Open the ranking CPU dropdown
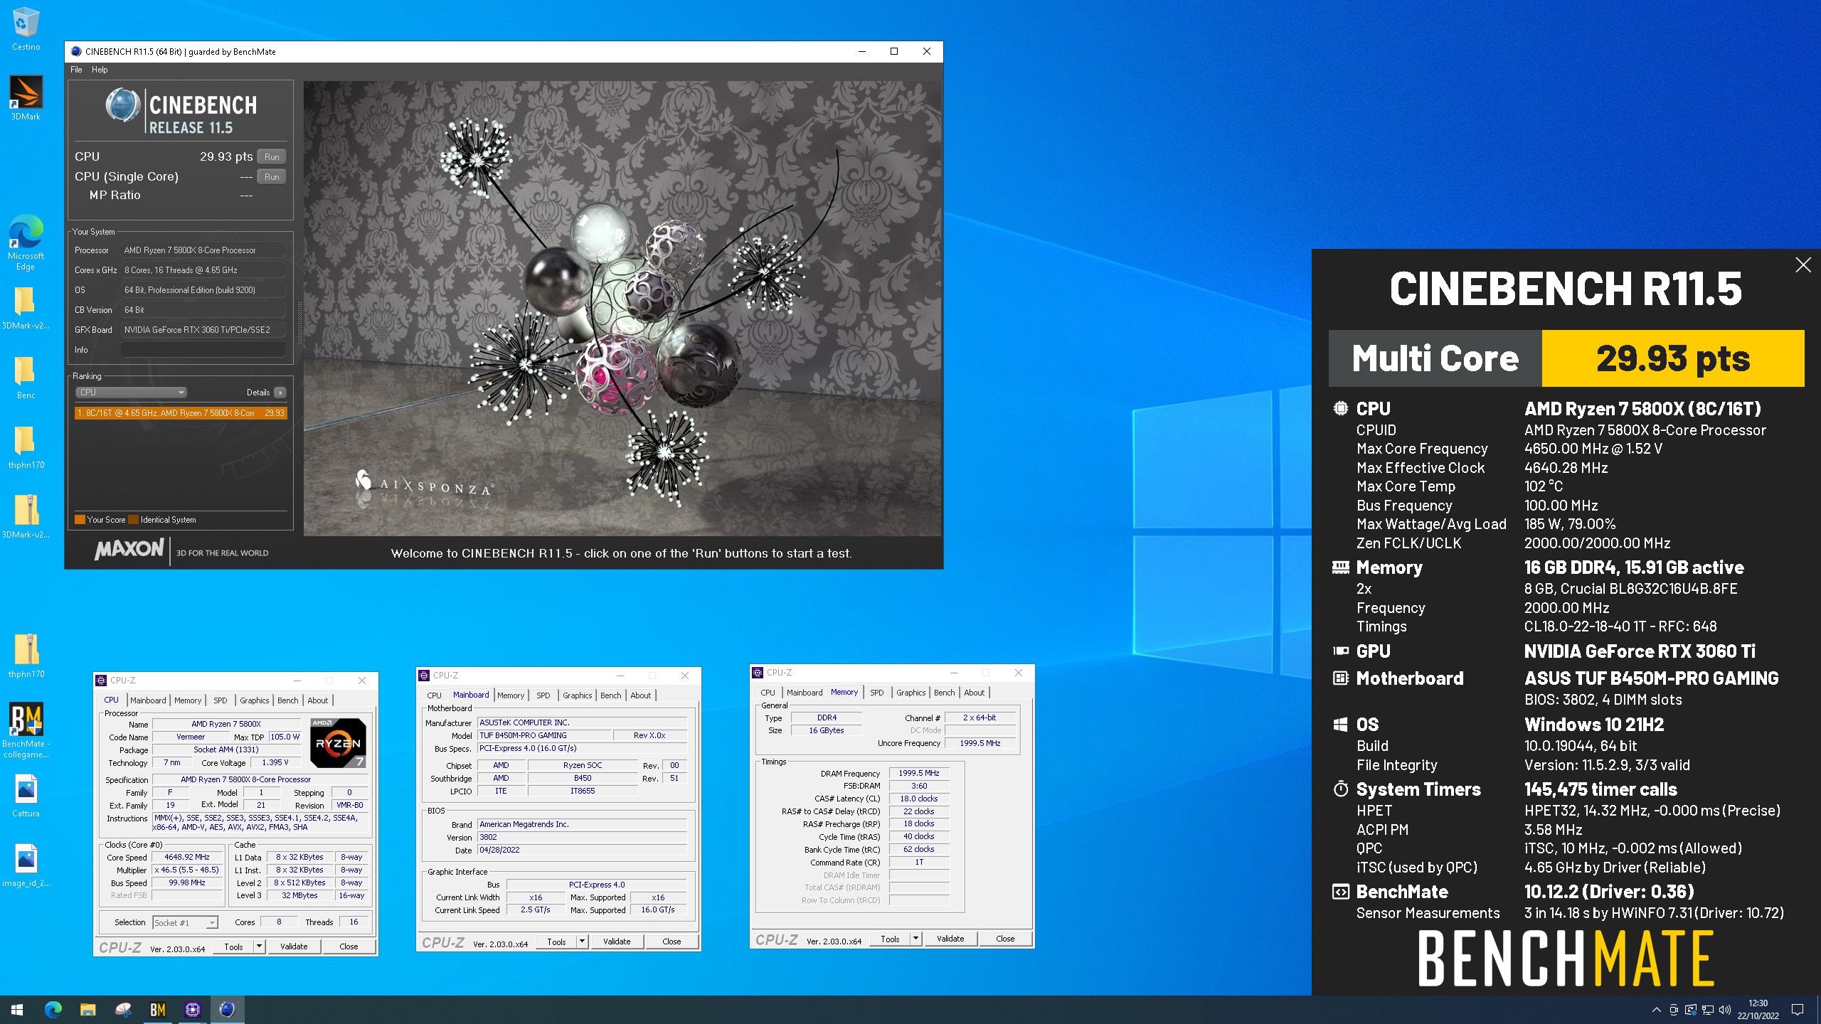Viewport: 1821px width, 1024px height. click(132, 393)
